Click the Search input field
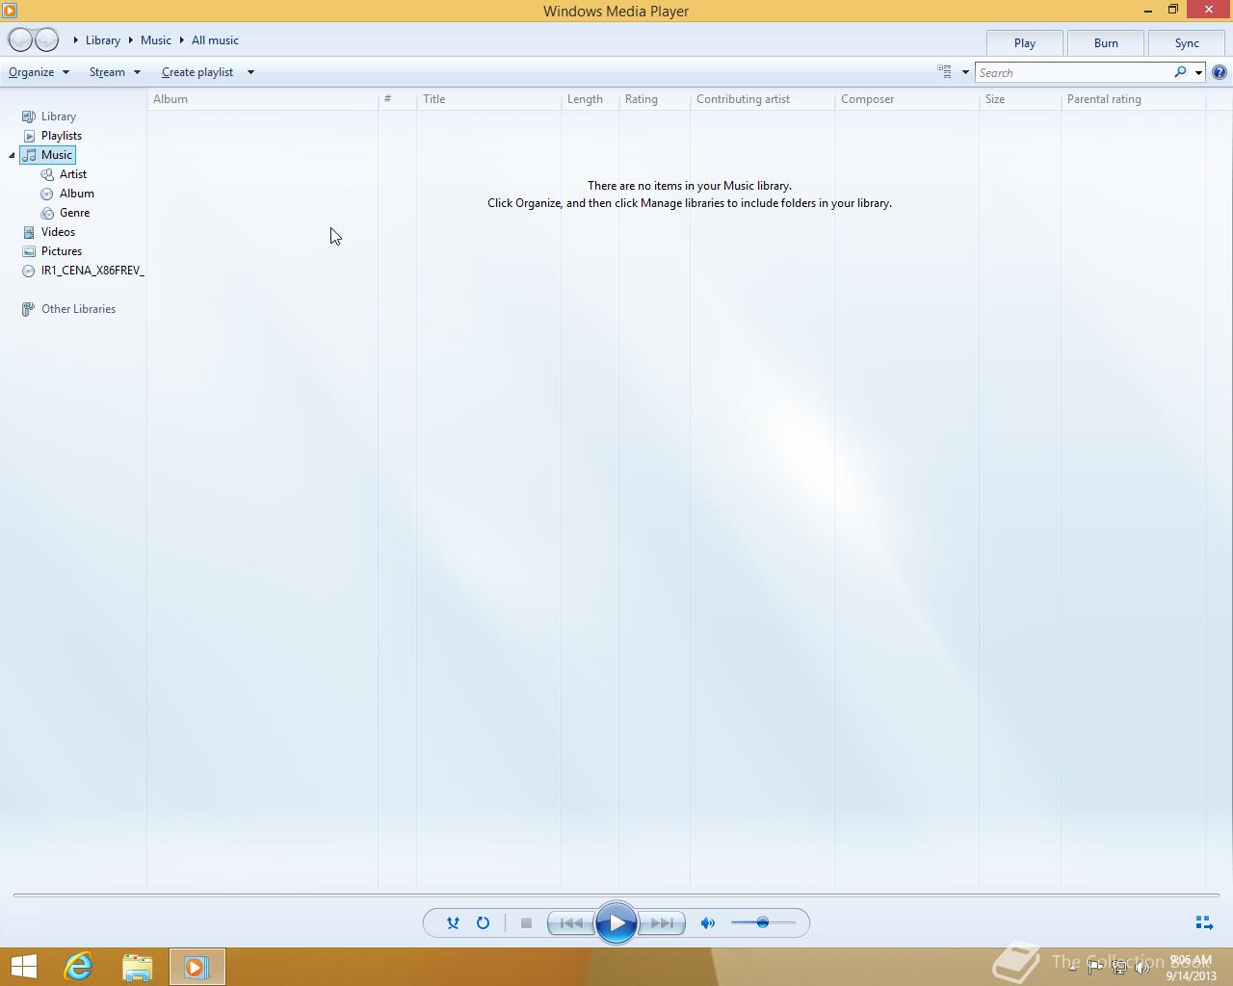The image size is (1233, 986). 1072,72
